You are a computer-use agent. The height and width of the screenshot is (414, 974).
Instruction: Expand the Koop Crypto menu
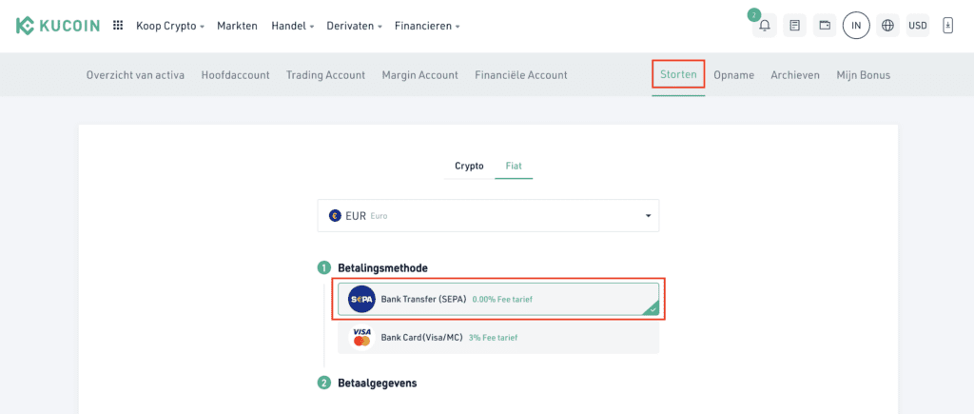(x=170, y=26)
